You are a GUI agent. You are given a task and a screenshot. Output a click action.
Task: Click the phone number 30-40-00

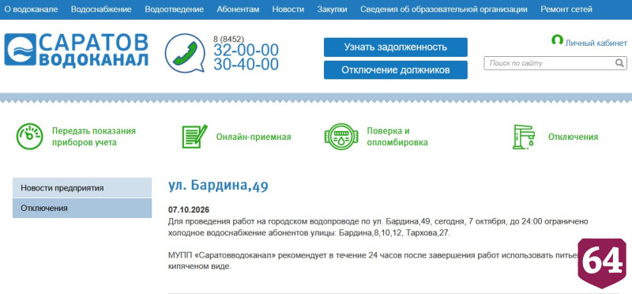point(246,64)
